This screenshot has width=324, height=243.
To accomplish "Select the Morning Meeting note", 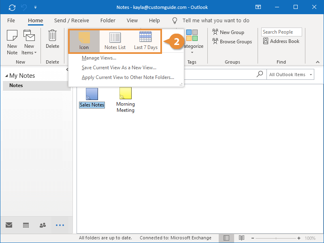I will (126, 100).
